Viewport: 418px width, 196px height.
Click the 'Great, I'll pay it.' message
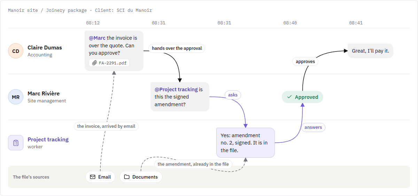tap(370, 51)
